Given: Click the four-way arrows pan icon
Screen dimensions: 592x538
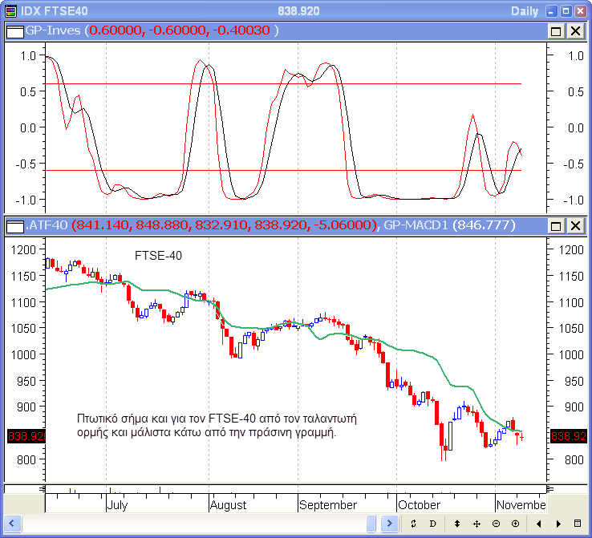Looking at the screenshot, I should tap(476, 524).
